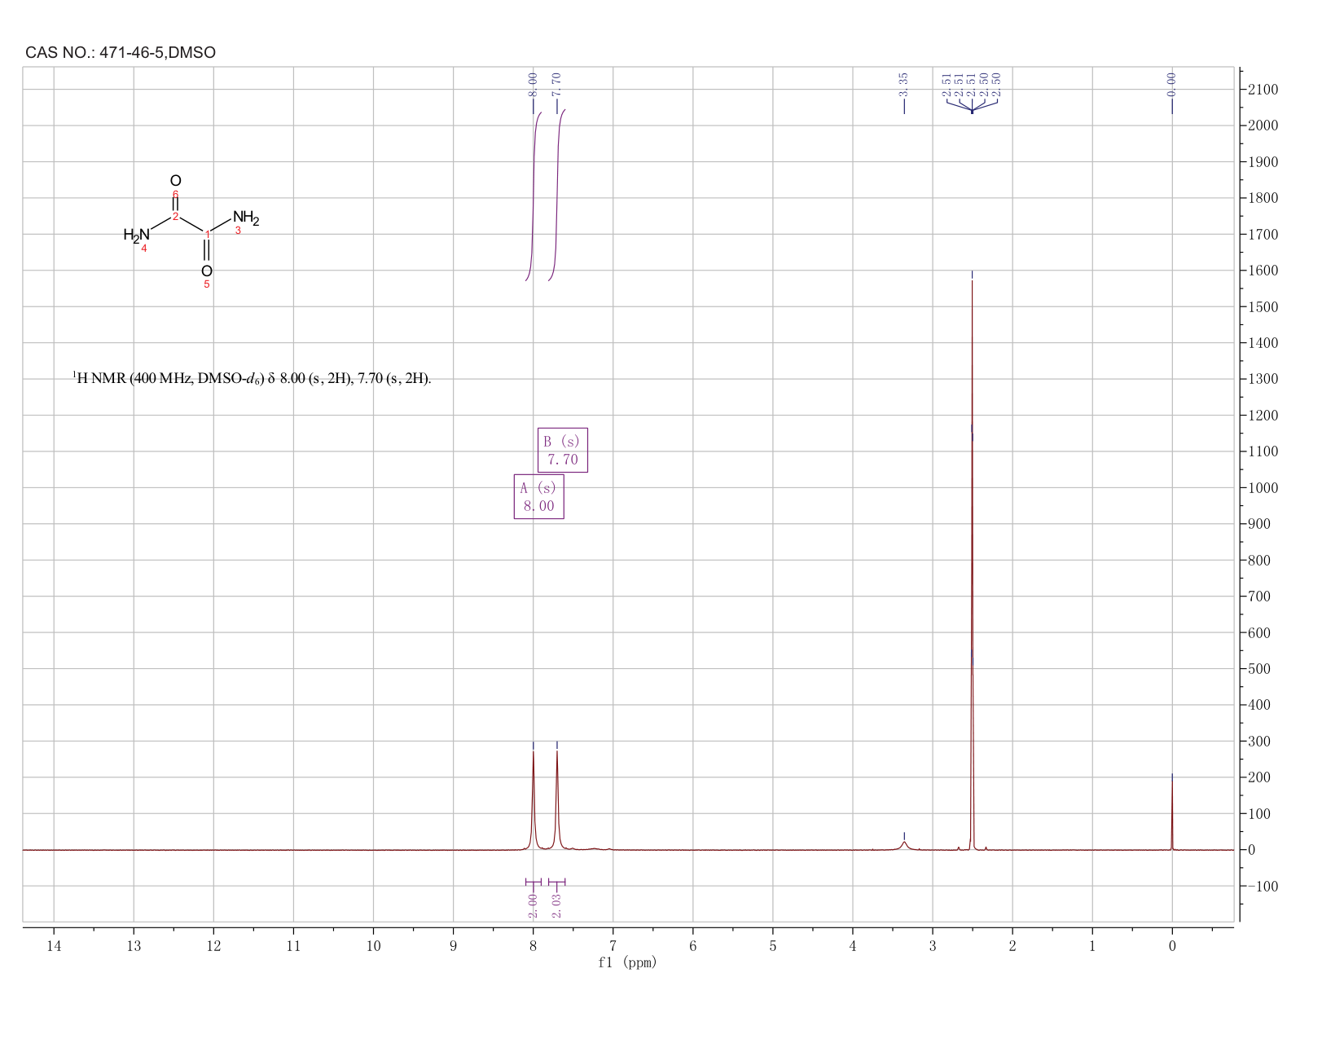1344x1039 pixels.
Task: Click the multiplet label box B (s) 7.70
Action: click(x=562, y=450)
